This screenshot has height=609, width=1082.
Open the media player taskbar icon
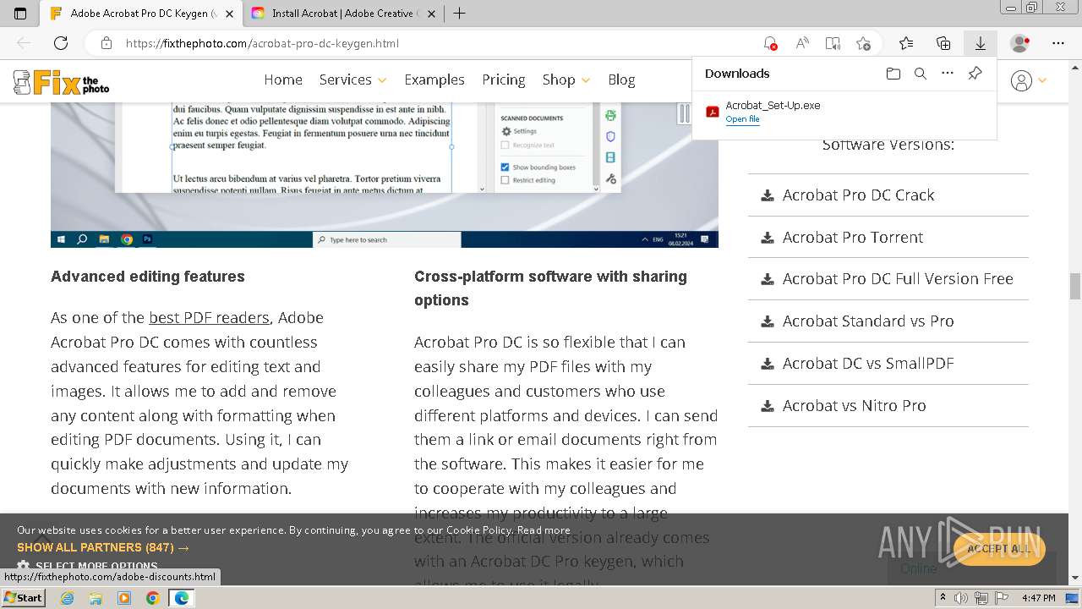(124, 598)
